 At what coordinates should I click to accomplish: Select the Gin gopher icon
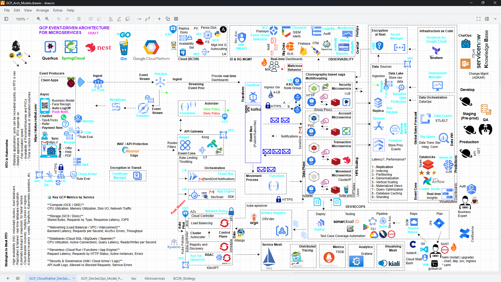click(124, 48)
